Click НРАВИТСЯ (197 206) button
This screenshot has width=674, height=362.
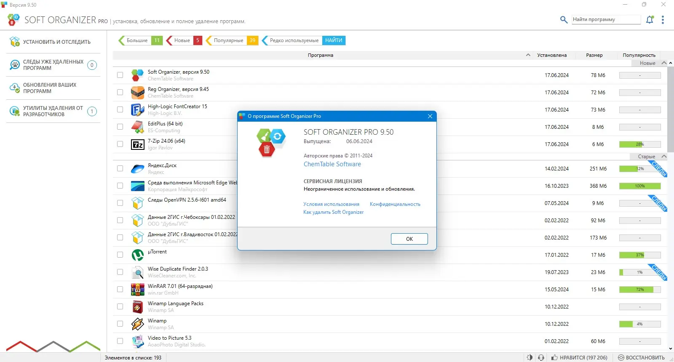579,357
